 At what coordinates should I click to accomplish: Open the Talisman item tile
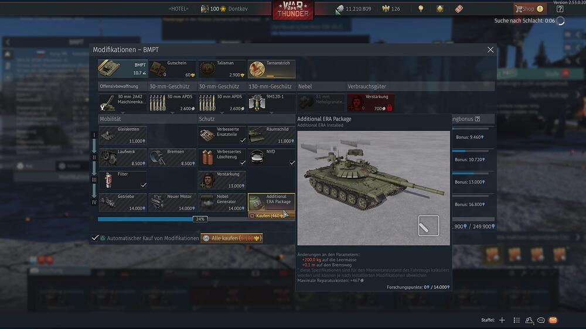(222, 69)
